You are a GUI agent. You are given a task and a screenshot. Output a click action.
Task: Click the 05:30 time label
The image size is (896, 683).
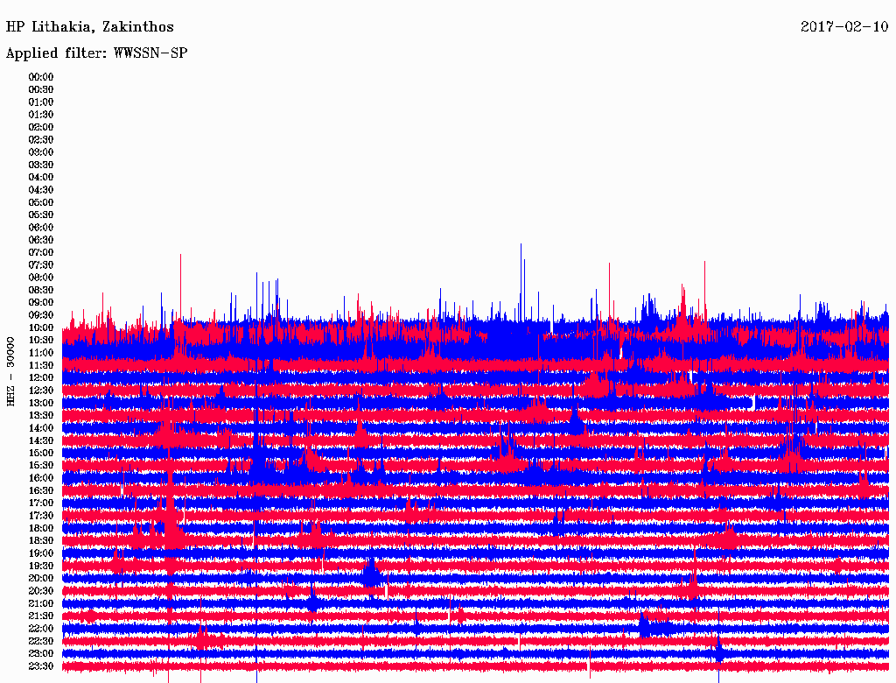(x=41, y=215)
